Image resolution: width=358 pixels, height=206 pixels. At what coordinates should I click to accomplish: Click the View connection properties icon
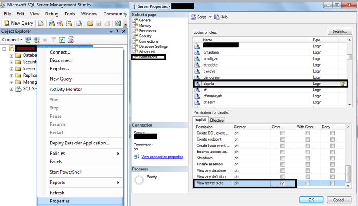(136, 157)
